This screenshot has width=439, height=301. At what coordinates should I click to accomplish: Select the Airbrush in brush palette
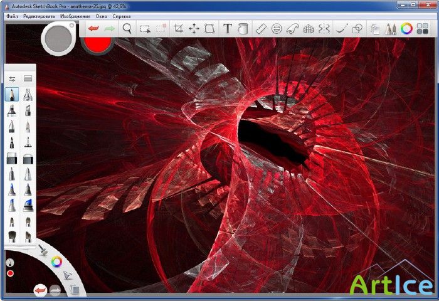28,94
